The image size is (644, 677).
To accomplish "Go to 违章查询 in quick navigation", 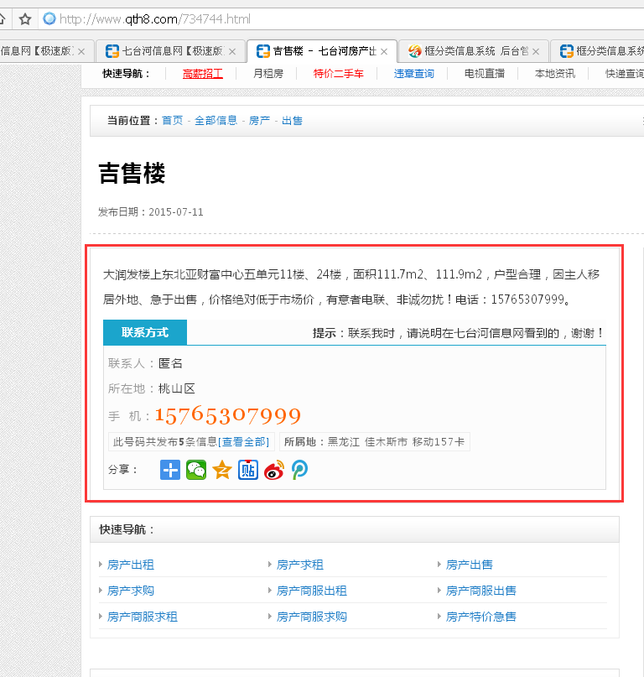I will click(414, 74).
